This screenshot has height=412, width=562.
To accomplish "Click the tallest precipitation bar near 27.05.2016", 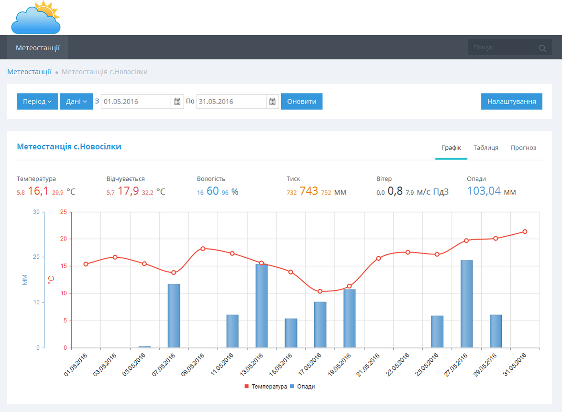I will point(466,304).
